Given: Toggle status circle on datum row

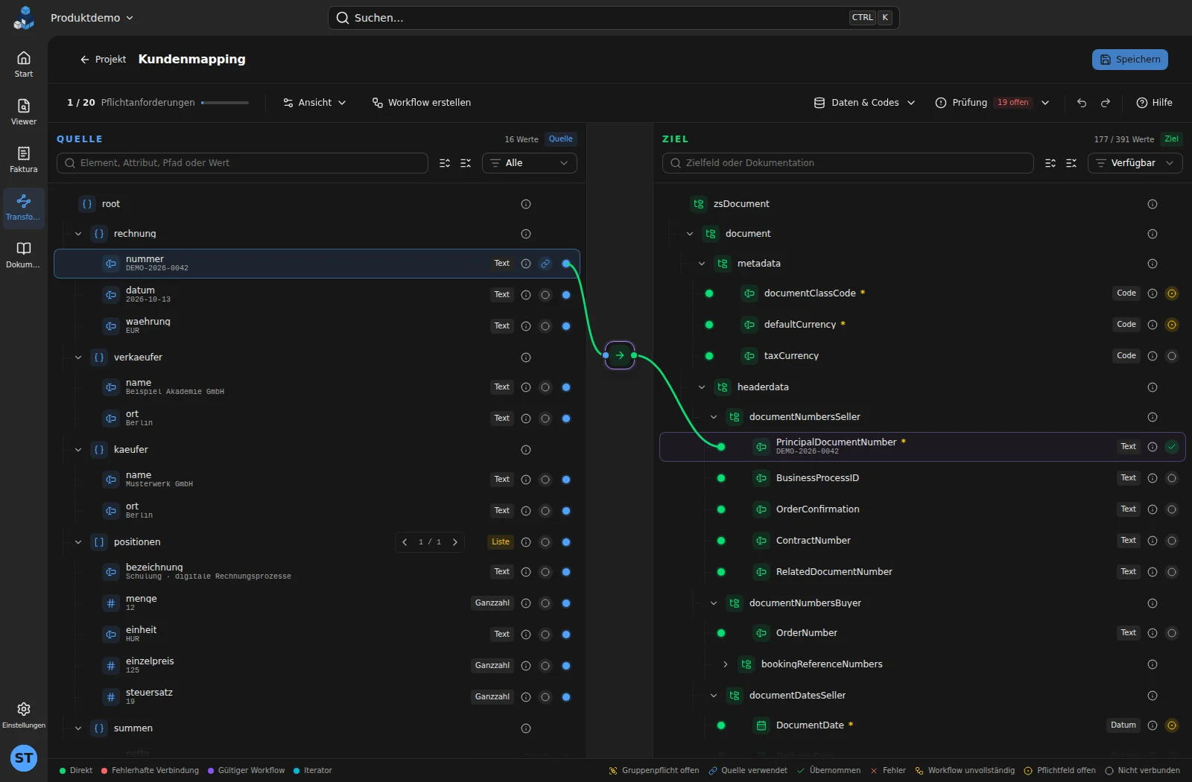Looking at the screenshot, I should pyautogui.click(x=545, y=295).
